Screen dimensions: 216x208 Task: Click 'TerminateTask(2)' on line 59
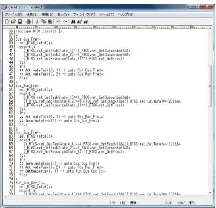(41, 121)
